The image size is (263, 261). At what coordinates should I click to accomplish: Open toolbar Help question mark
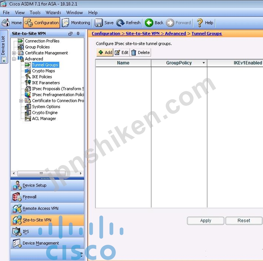200,23
